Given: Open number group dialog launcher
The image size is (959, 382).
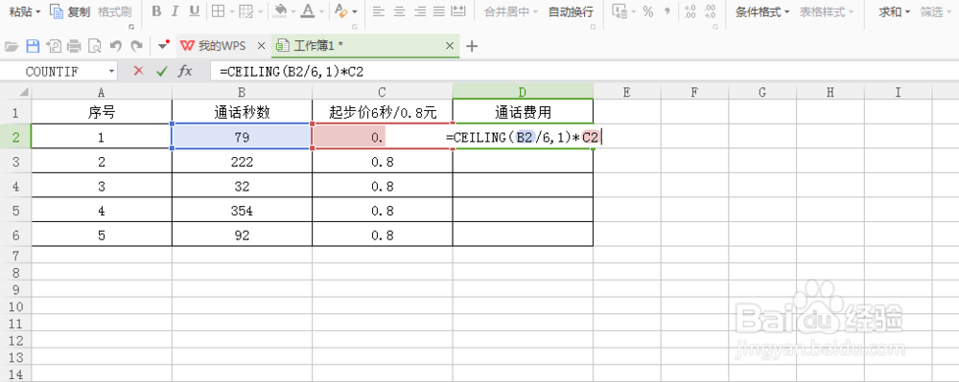Looking at the screenshot, I should pos(715,27).
